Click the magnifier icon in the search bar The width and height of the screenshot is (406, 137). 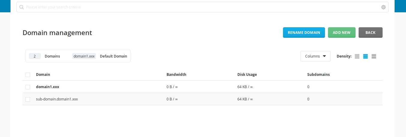(x=22, y=7)
